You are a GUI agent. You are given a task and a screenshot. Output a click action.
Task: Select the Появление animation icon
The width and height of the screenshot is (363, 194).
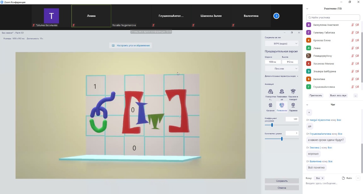(282, 105)
